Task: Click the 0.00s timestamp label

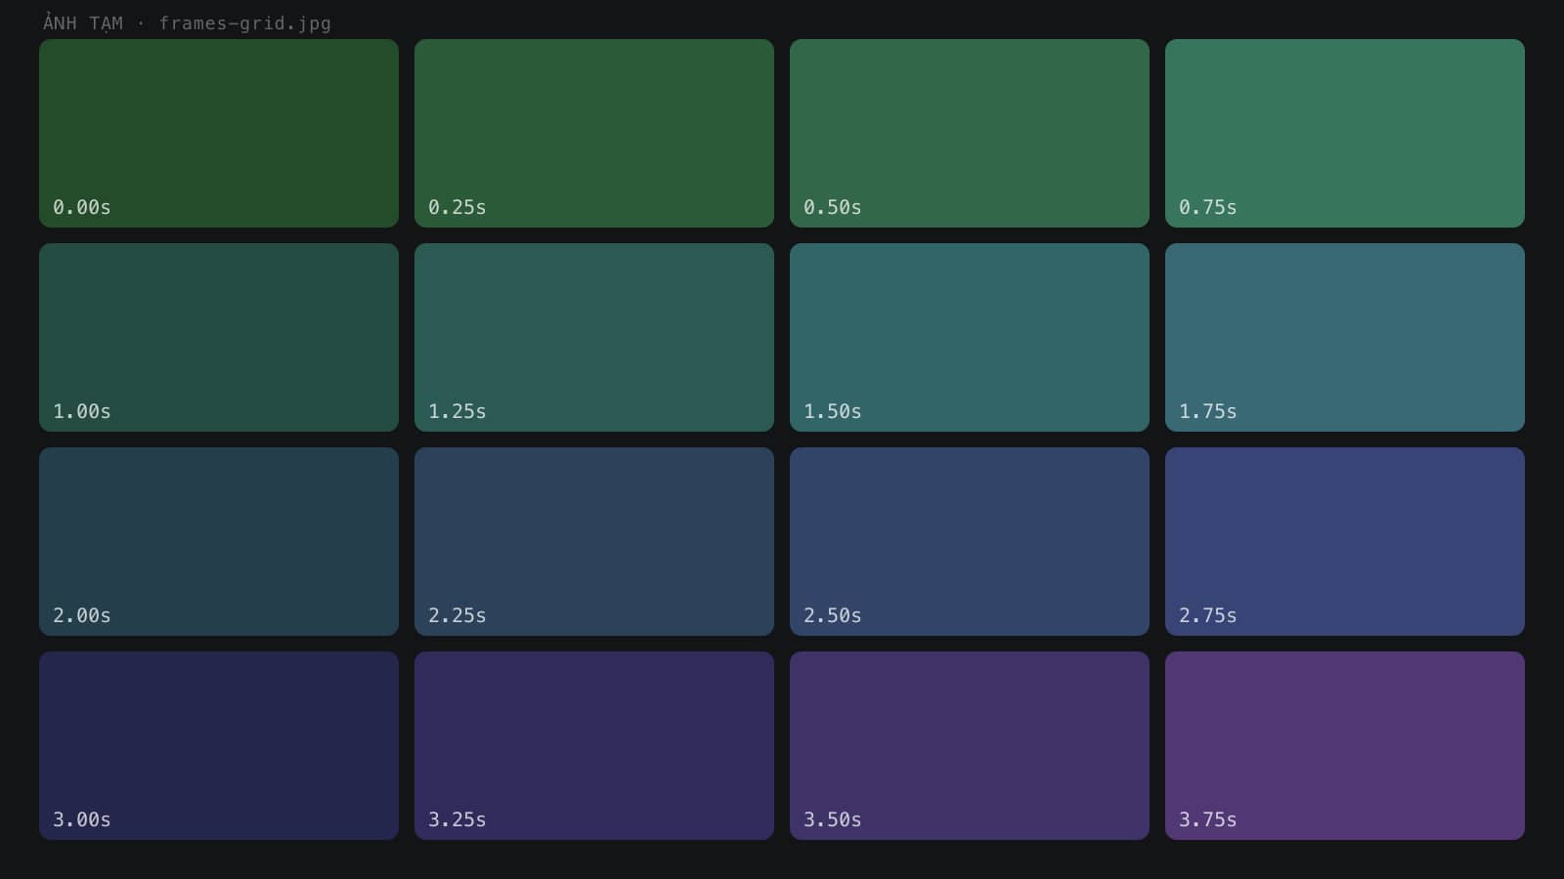Action: point(81,207)
